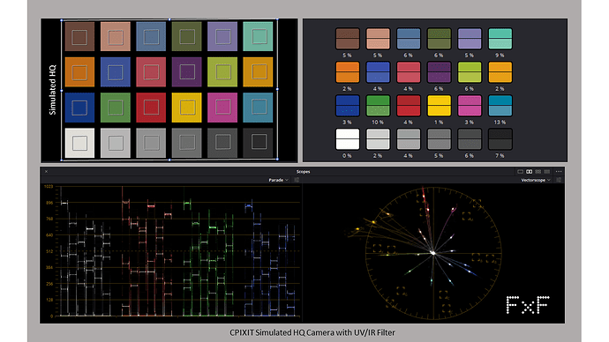Click the yellow swatch labeled 1 %
Image resolution: width=609 pixels, height=342 pixels.
(439, 106)
